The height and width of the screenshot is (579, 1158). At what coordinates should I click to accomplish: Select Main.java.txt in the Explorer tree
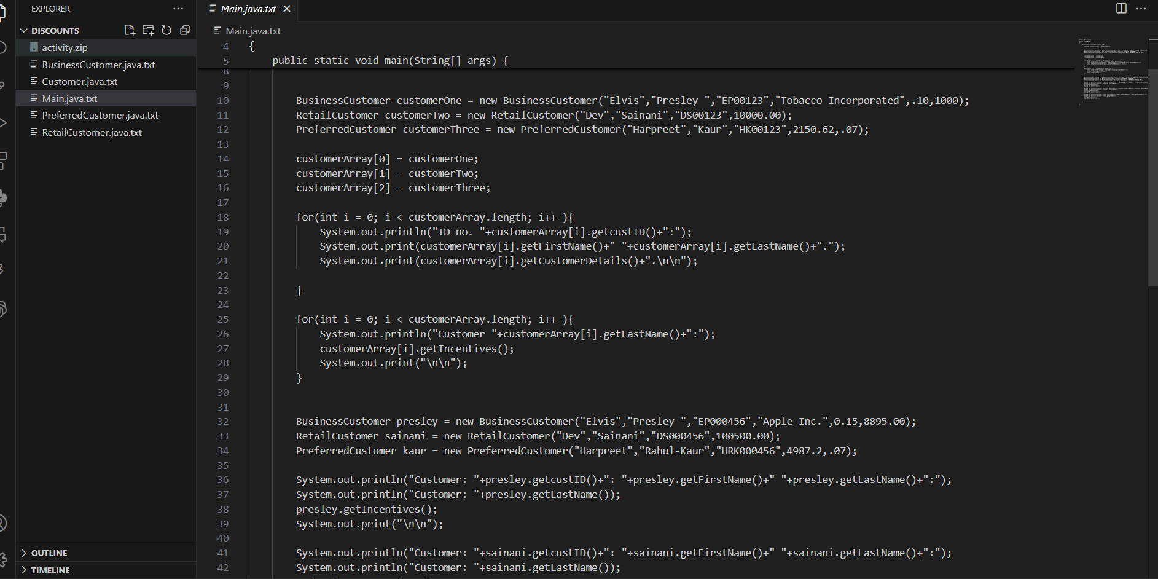coord(106,98)
